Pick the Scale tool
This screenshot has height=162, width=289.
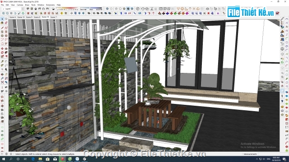point(2,56)
